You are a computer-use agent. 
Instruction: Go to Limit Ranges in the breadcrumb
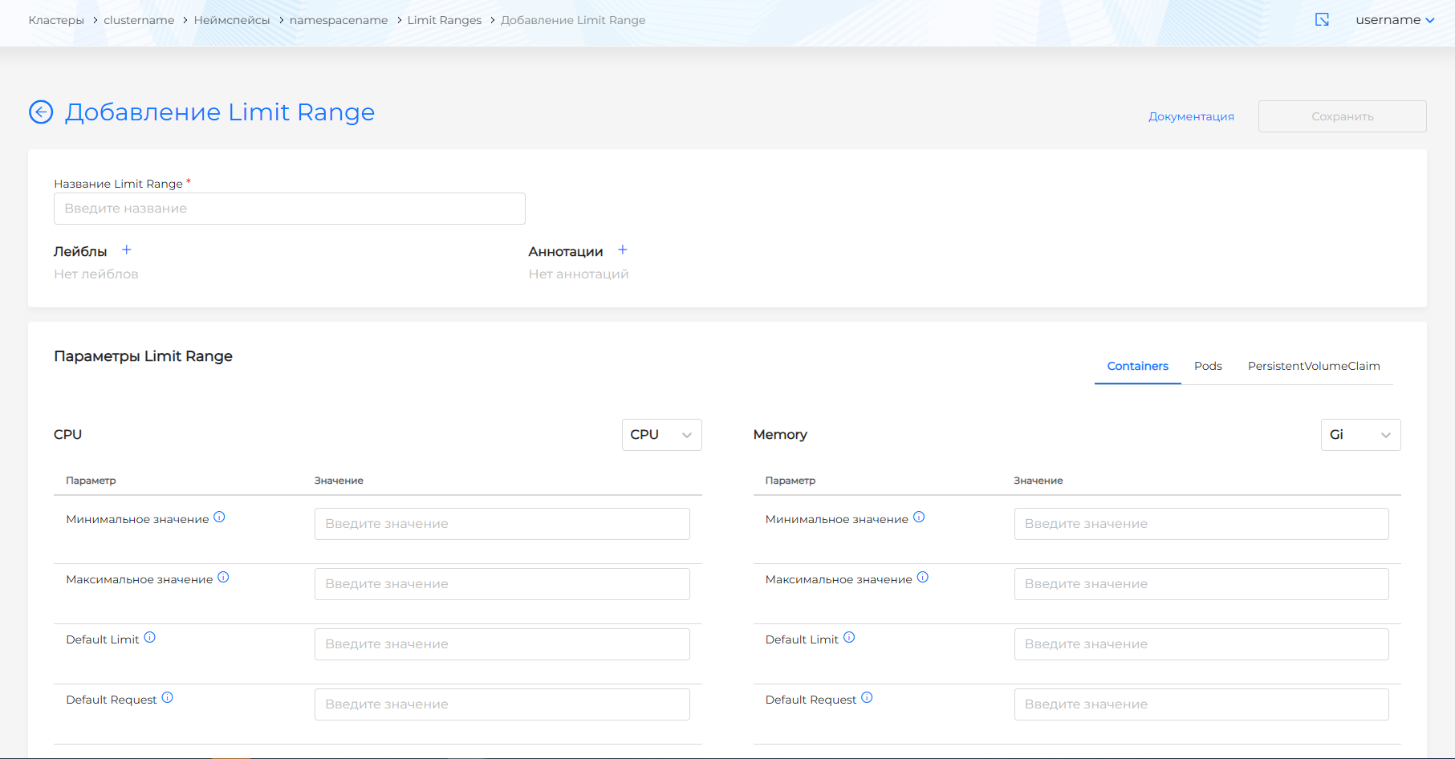[x=444, y=20]
